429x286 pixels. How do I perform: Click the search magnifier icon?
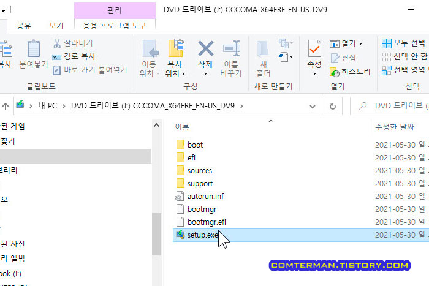(x=363, y=106)
